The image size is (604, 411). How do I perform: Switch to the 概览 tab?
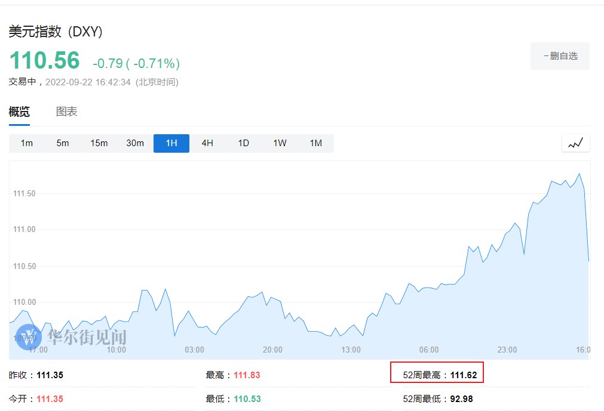point(19,112)
